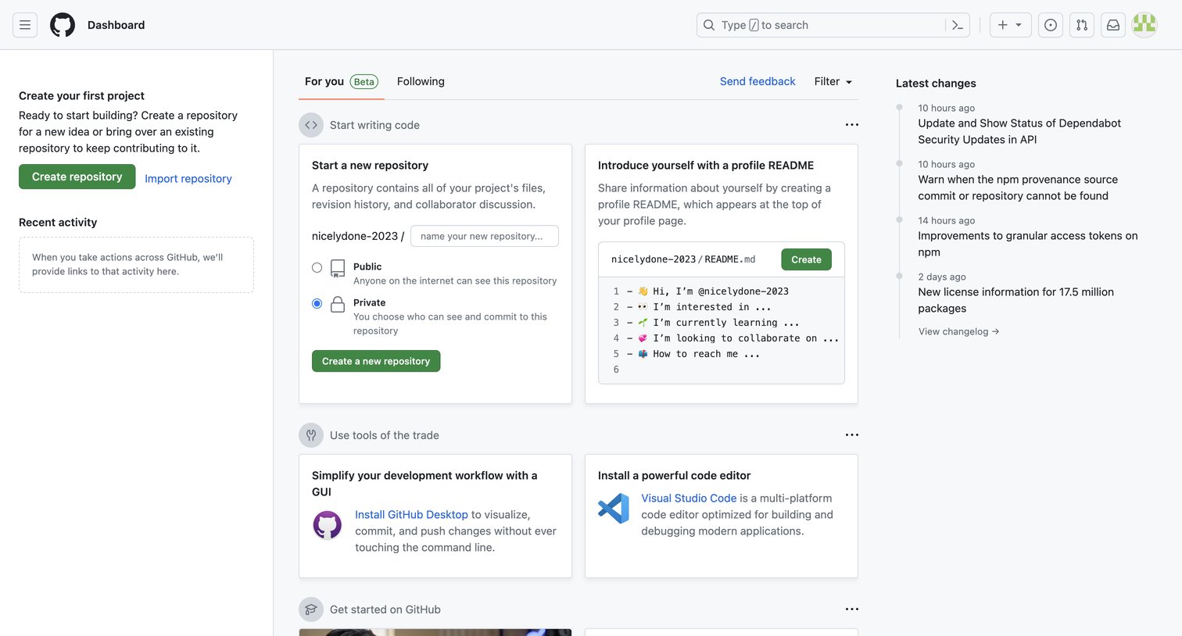Viewport: 1182px width, 636px height.
Task: Click the Private repository lock icon
Action: point(338,305)
